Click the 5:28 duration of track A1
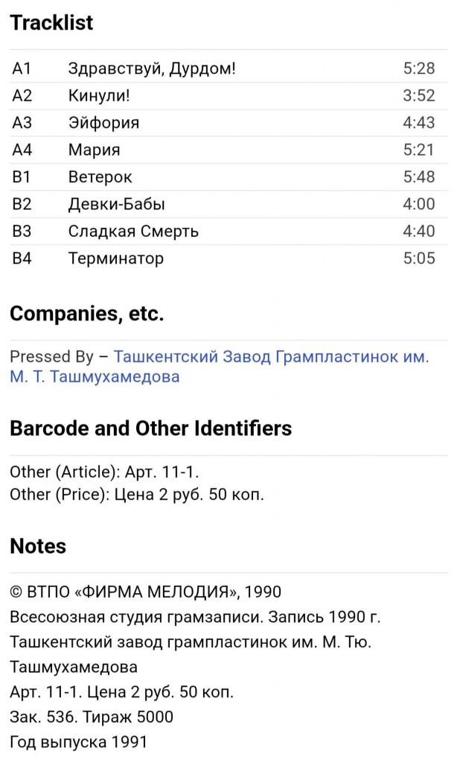 point(419,69)
